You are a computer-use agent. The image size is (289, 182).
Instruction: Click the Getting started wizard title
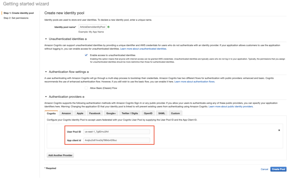[26, 4]
